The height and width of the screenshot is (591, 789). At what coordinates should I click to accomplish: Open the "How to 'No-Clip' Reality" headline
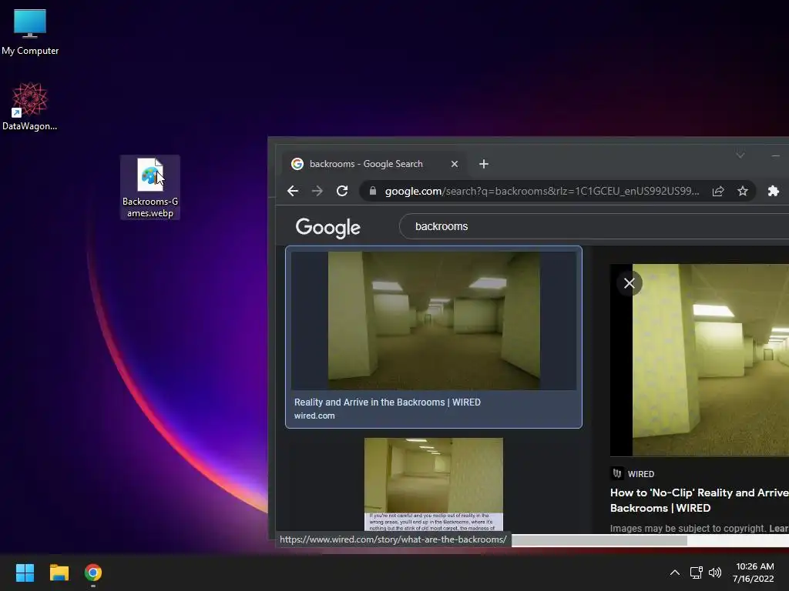(700, 500)
